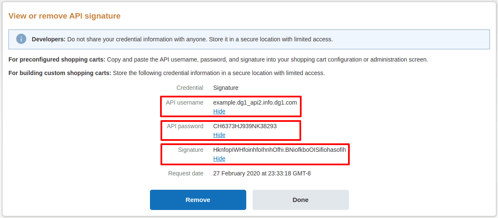Click the gray Signature label beside the signature string
498x218 pixels.
pyautogui.click(x=191, y=150)
